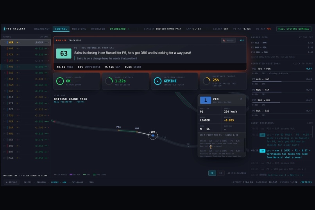Click FEED in the bottom status bar
The width and height of the screenshot is (315, 210).
[91, 182]
